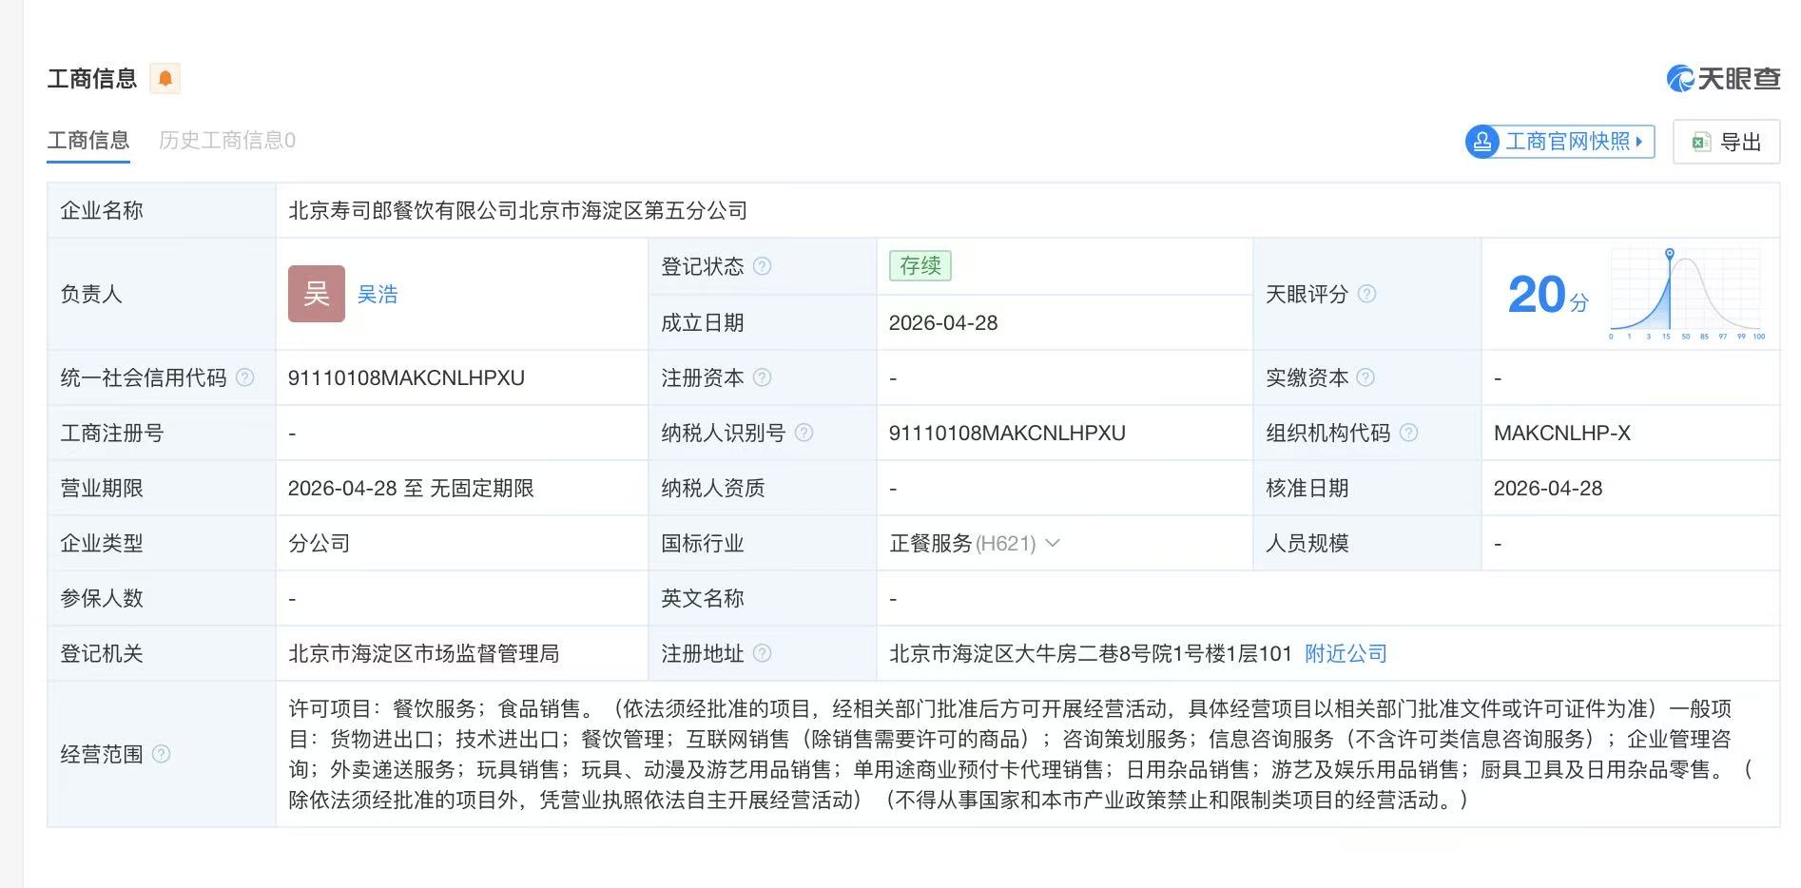Viewport: 1801px width, 888px height.
Task: Select the 登记机关 value 北京市海淀区市场监督管理局
Action: coord(423,653)
